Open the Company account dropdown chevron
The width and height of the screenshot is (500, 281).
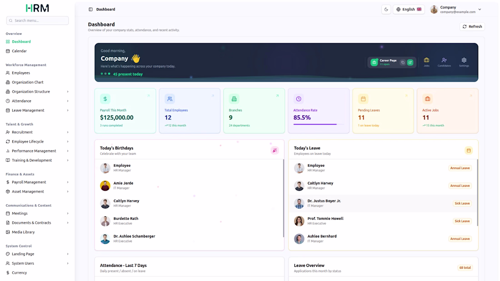click(480, 10)
